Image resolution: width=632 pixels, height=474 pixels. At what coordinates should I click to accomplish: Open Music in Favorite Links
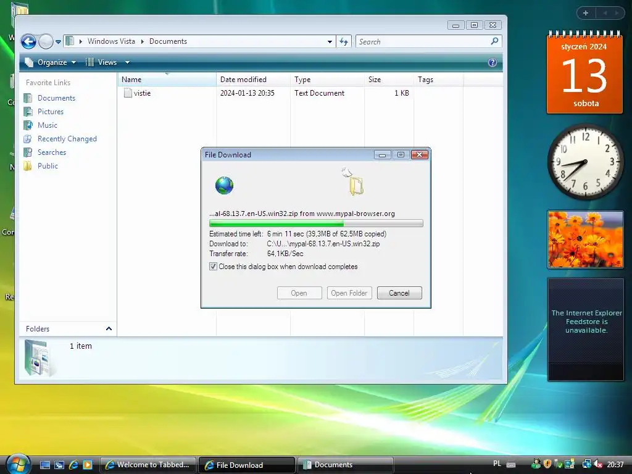point(47,125)
